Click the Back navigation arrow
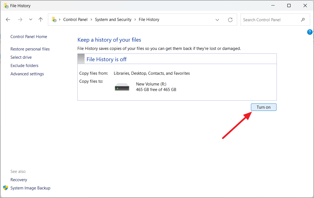Screen dimensions: 314x198 [8, 19]
